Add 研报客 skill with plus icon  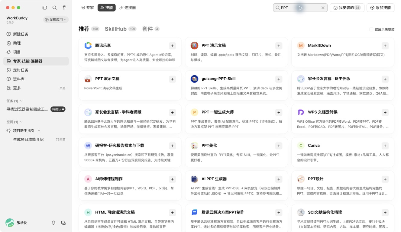click(172, 146)
